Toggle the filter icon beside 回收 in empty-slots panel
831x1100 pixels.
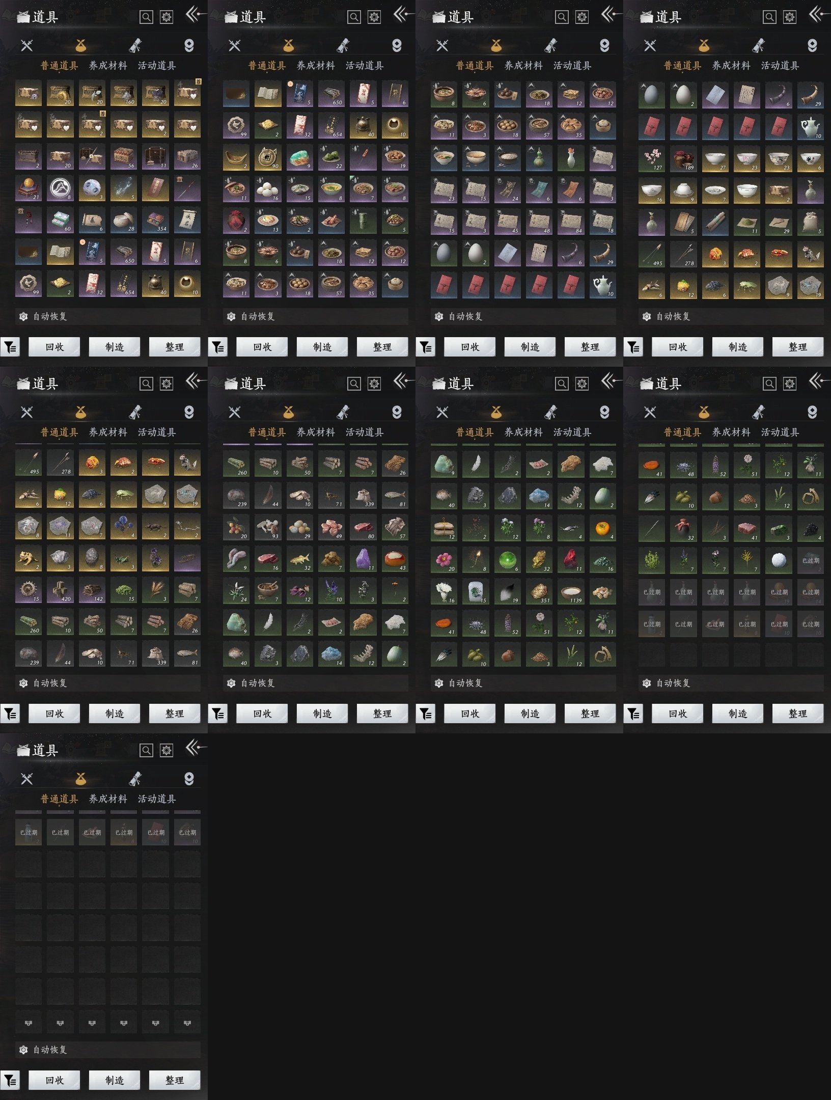point(10,1080)
